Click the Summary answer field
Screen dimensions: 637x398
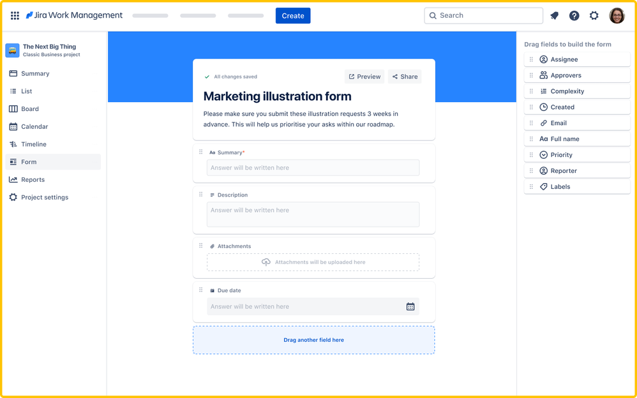(313, 168)
